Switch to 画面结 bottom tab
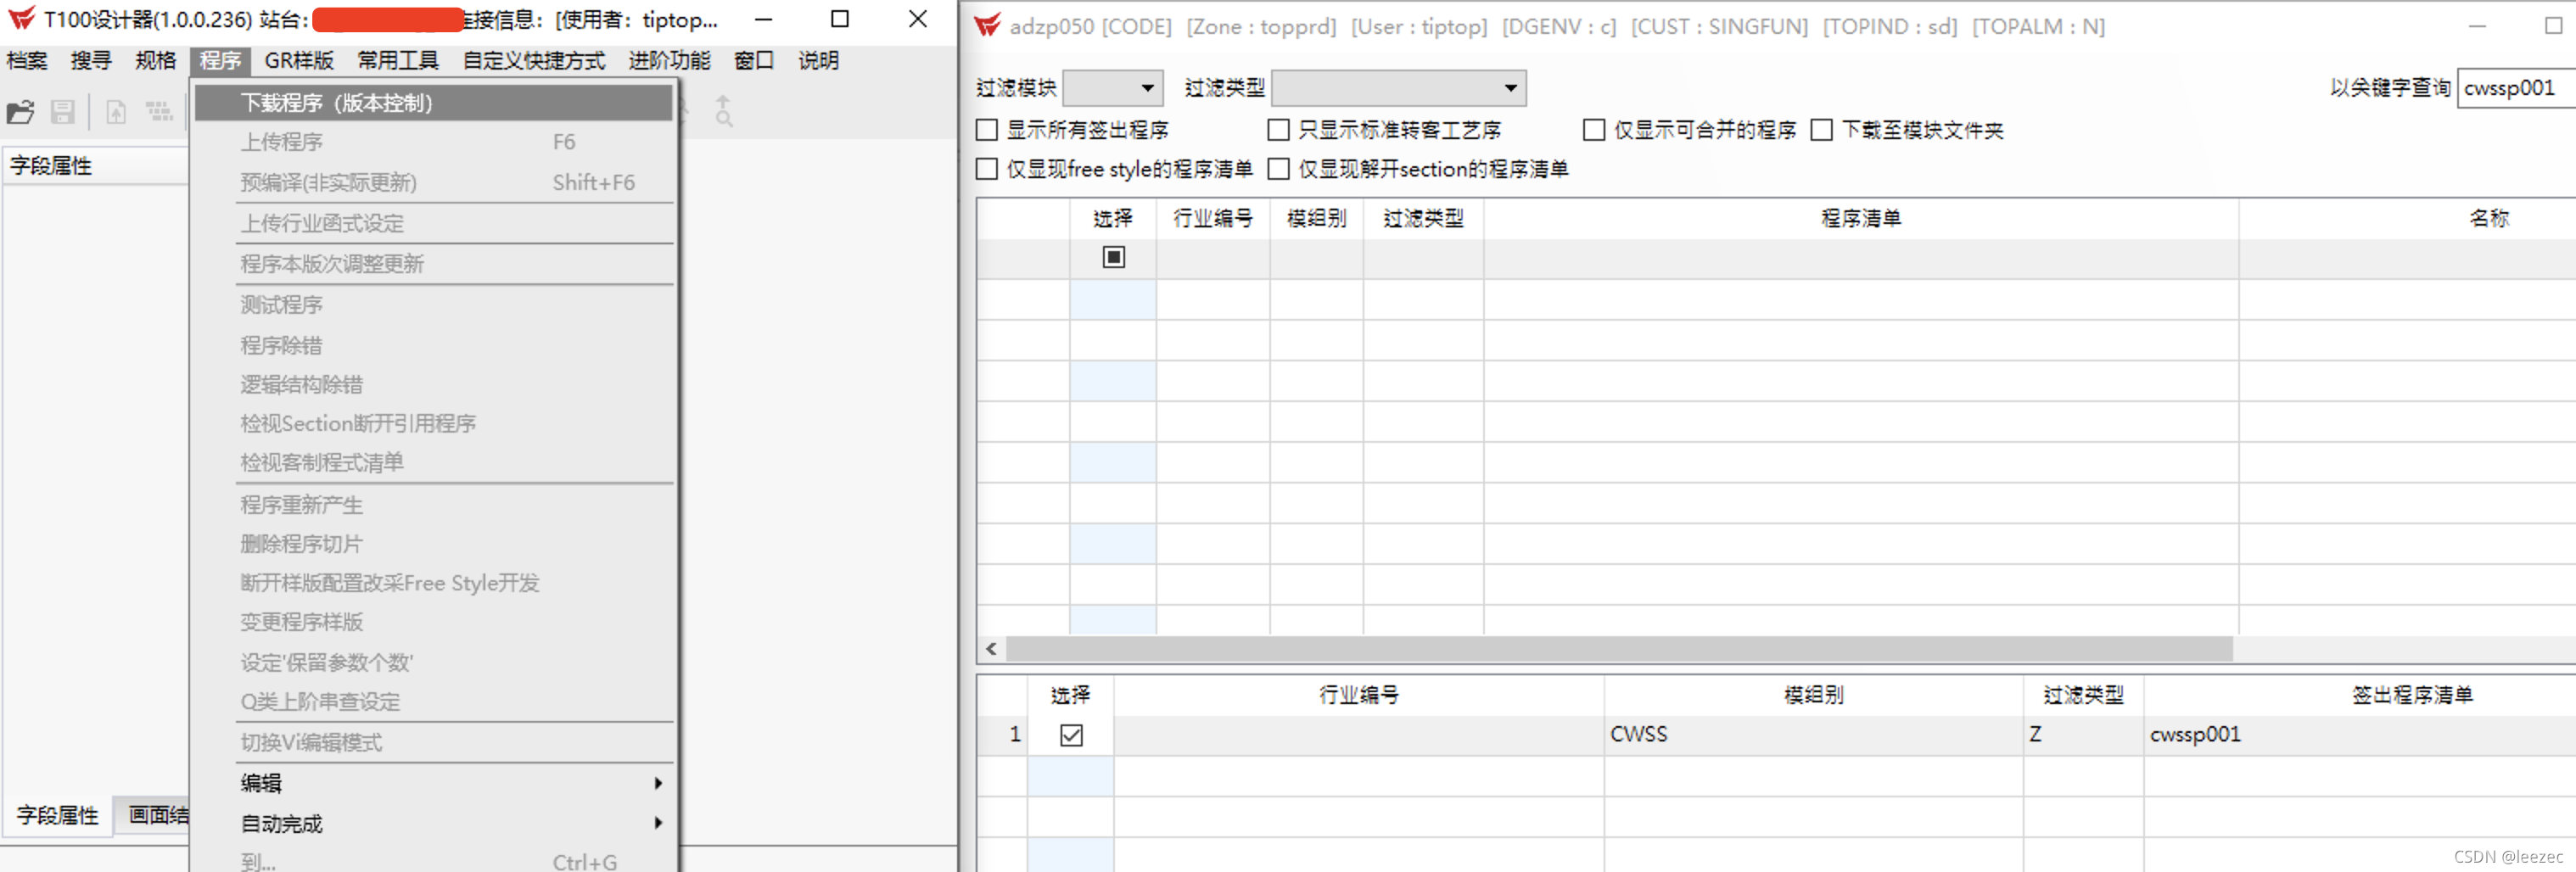Viewport: 2576px width, 872px height. point(153,815)
